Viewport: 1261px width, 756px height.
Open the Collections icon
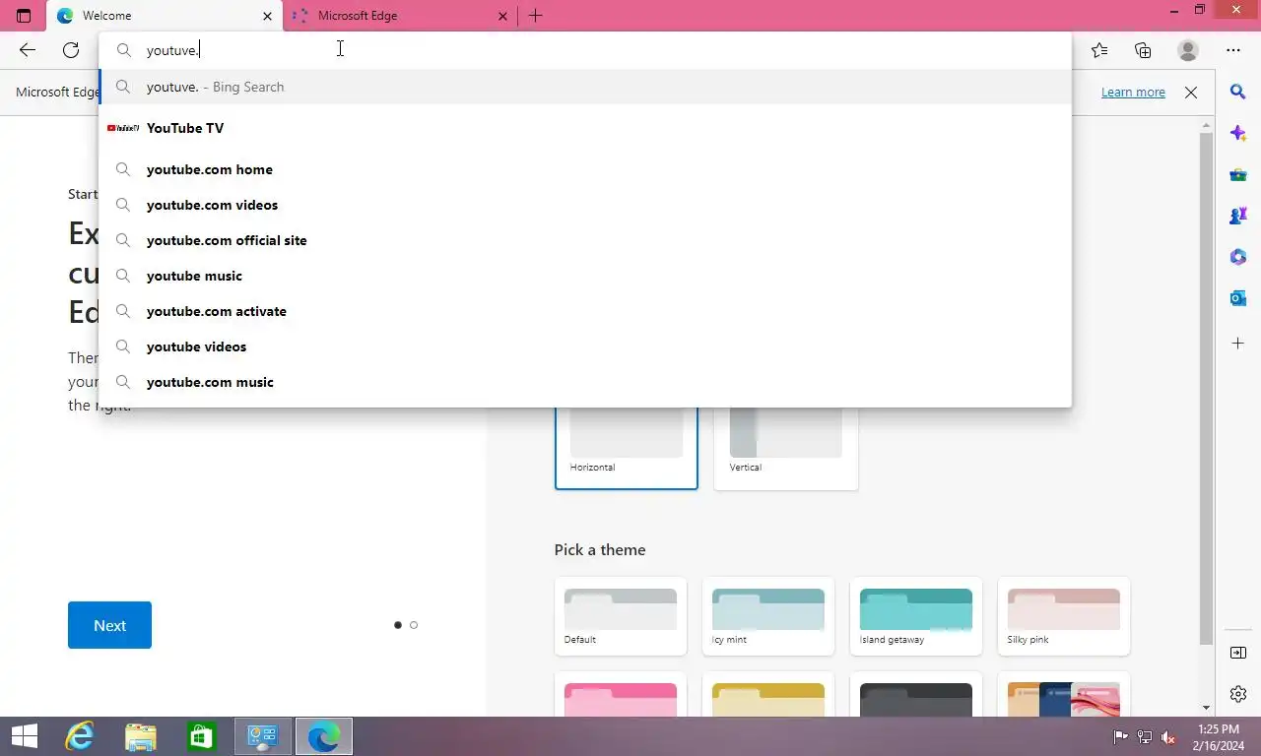coord(1143,50)
